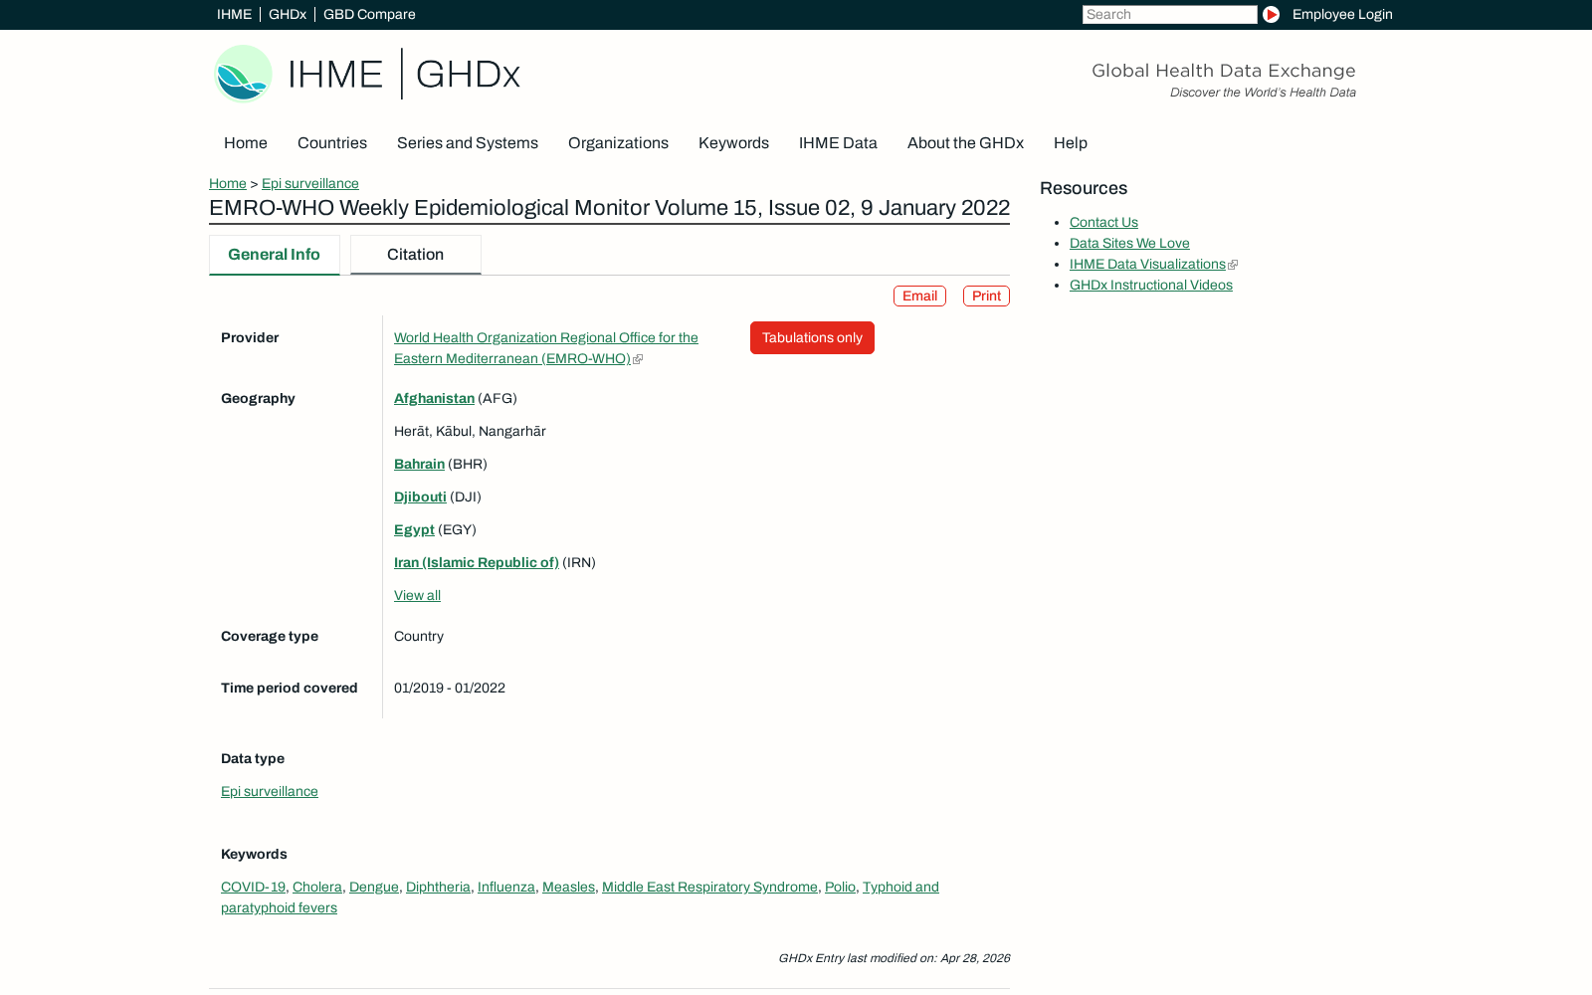Open the Diphtheria keyword link
1592x995 pixels.
click(438, 887)
